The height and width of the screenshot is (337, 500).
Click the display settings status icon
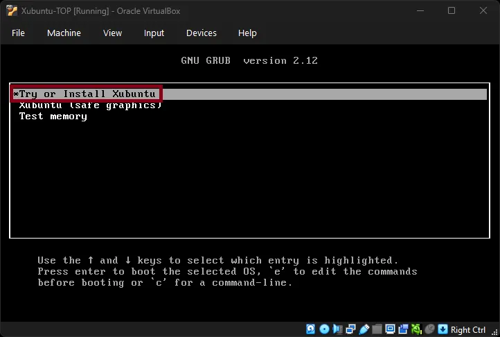(390, 329)
